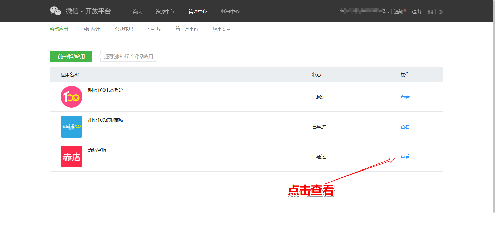This screenshot has height=245, width=495.
Task: Click the page vertical scrollbar
Action: tap(494, 106)
